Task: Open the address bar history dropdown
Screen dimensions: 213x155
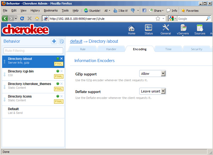Action: pos(163,19)
